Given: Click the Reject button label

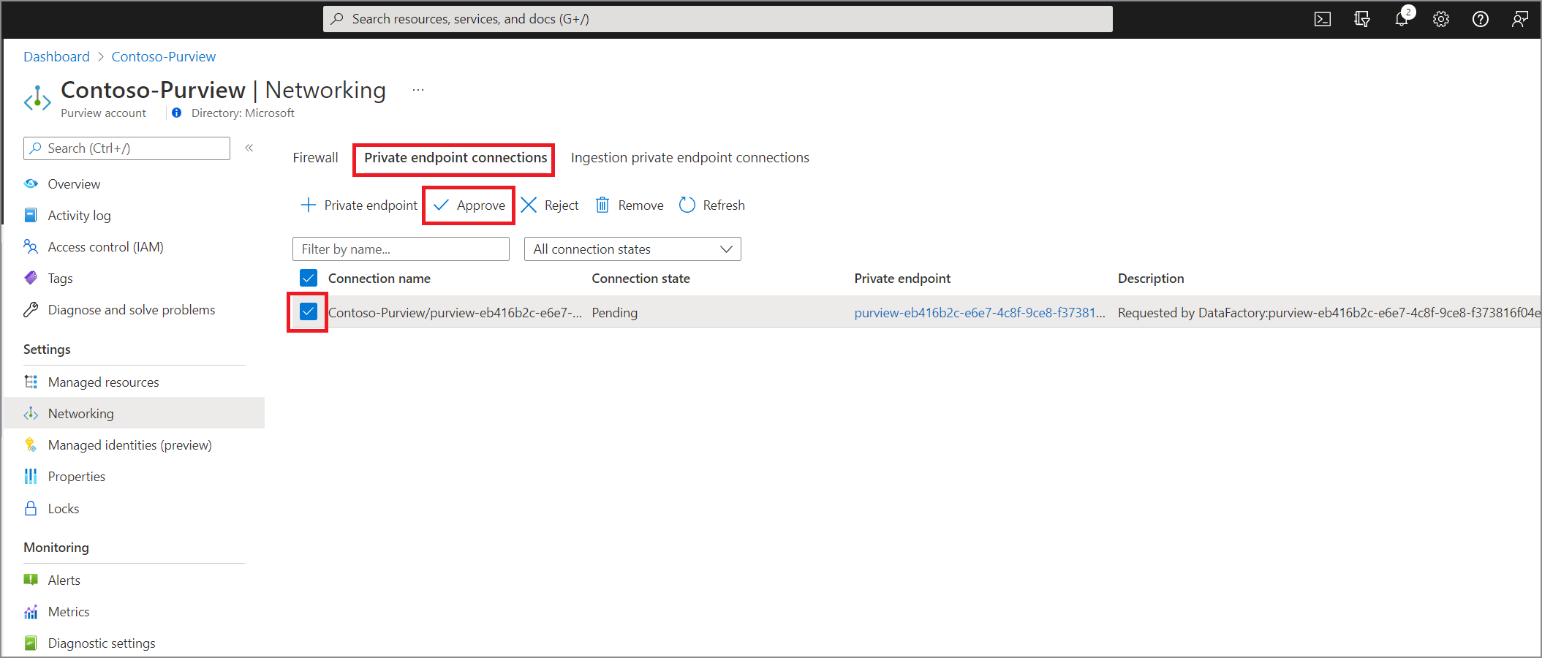Looking at the screenshot, I should (x=562, y=205).
